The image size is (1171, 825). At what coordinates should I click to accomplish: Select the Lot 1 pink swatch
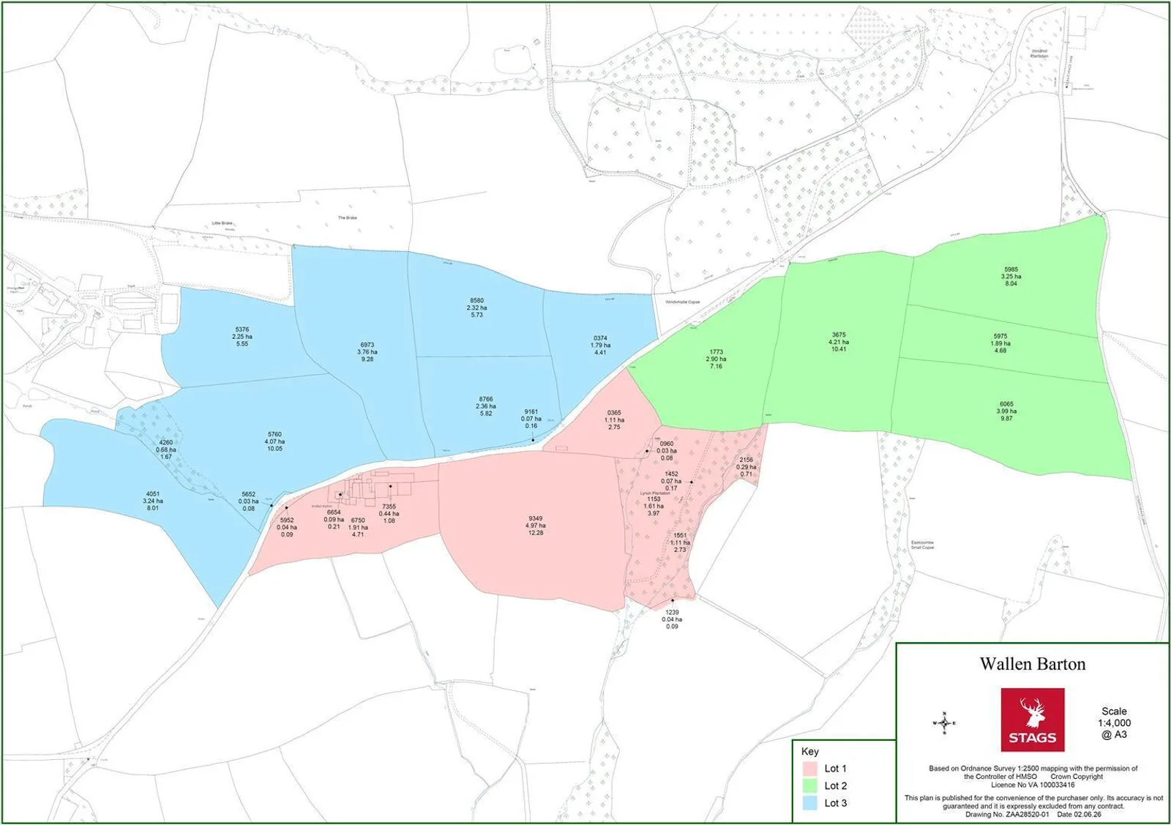(809, 769)
